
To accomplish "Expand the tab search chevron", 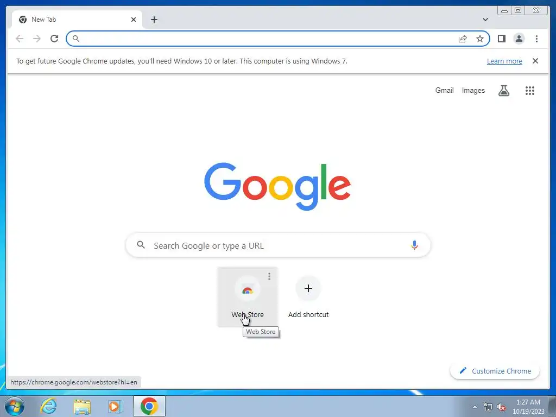I will pyautogui.click(x=485, y=20).
